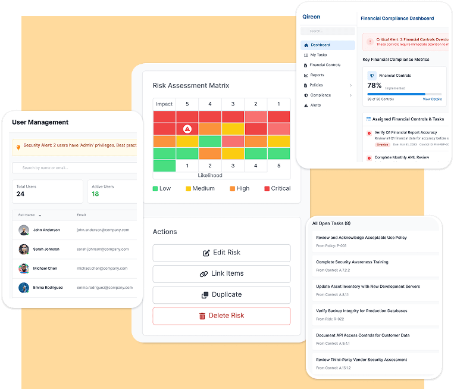Open Document API Access Controls task
This screenshot has height=389, width=454.
[375, 339]
